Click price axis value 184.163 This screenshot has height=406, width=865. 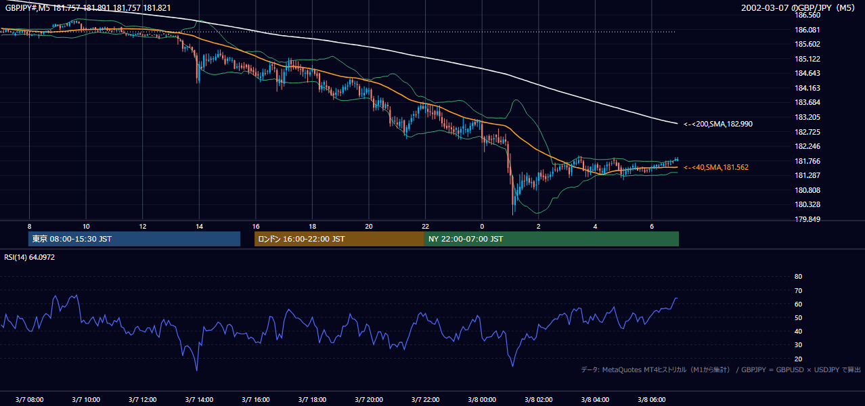click(807, 88)
